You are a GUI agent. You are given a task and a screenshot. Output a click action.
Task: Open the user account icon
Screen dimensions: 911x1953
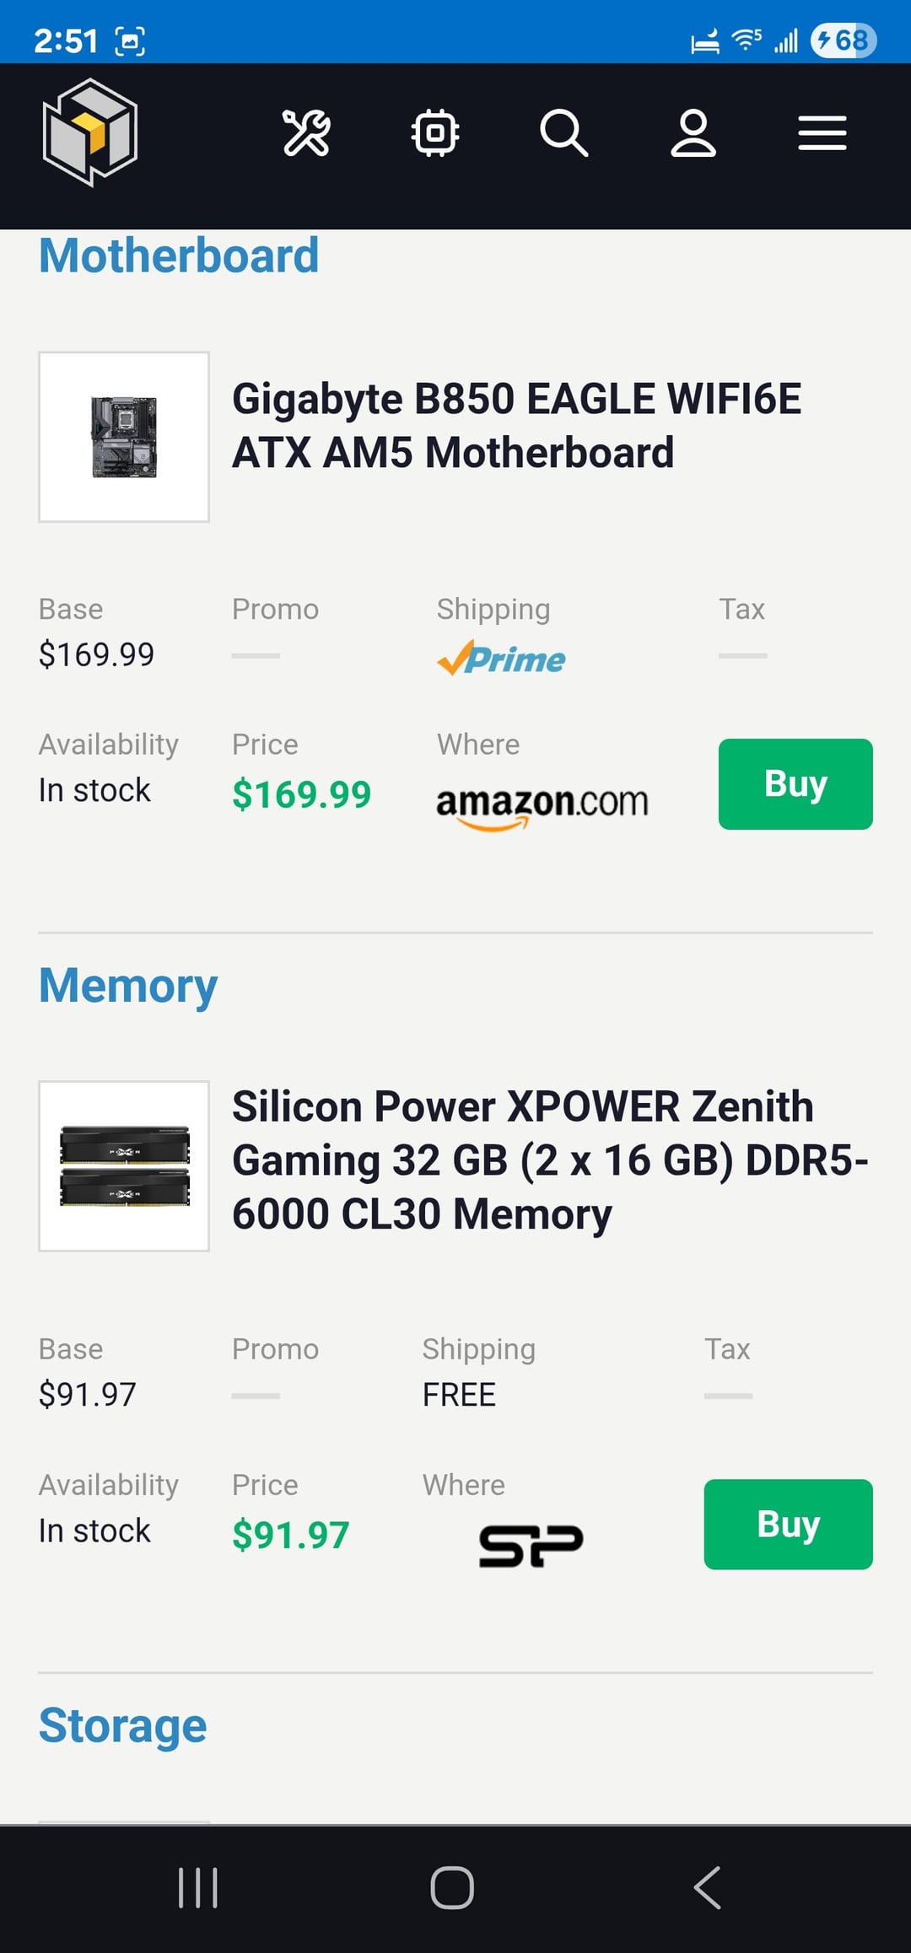tap(693, 133)
